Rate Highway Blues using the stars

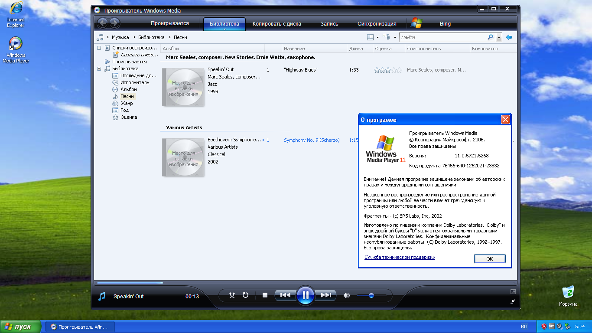(x=388, y=70)
